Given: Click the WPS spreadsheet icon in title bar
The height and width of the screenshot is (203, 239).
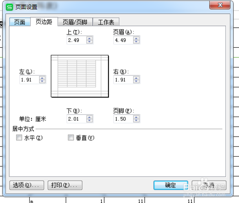Looking at the screenshot, I should (9, 7).
